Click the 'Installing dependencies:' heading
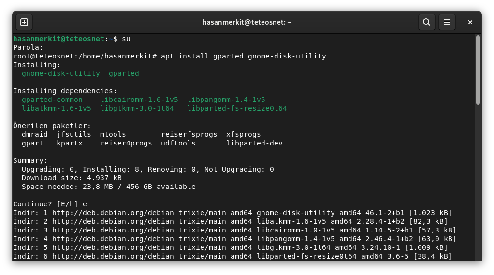The width and height of the screenshot is (494, 275). 65,91
